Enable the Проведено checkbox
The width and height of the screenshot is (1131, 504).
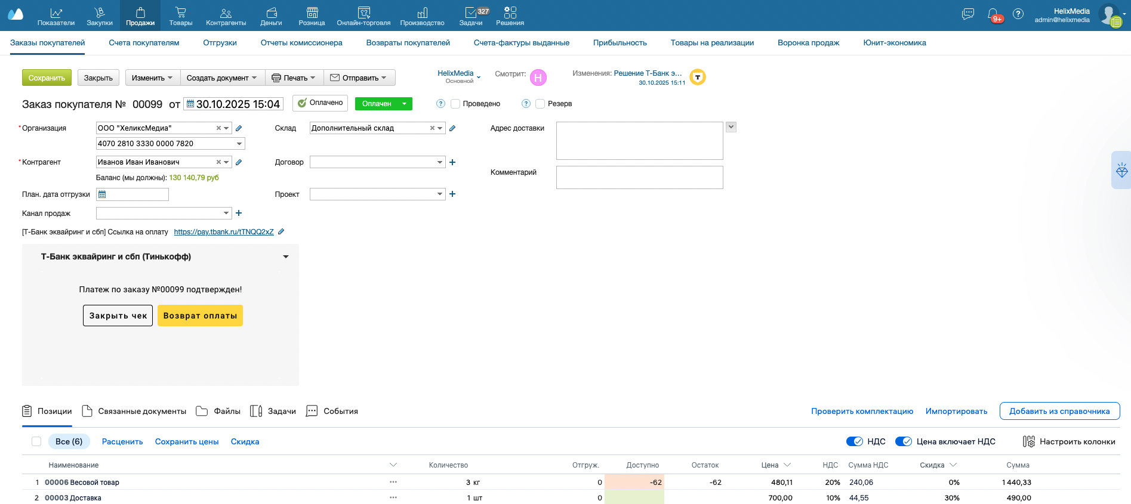455,104
